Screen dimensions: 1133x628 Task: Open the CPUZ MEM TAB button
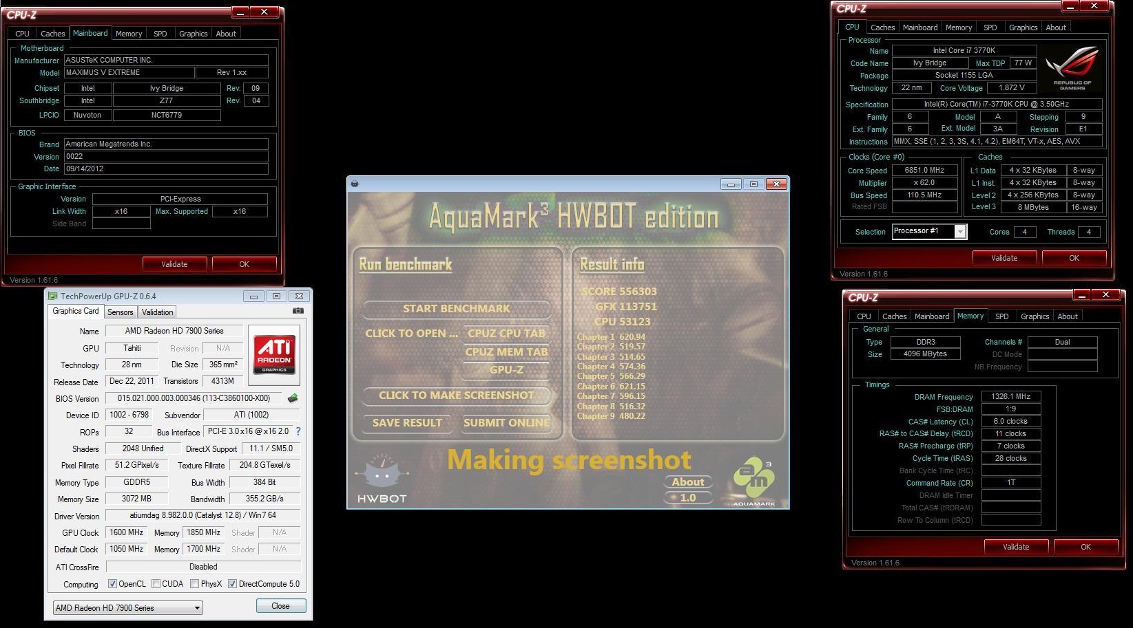tap(507, 352)
